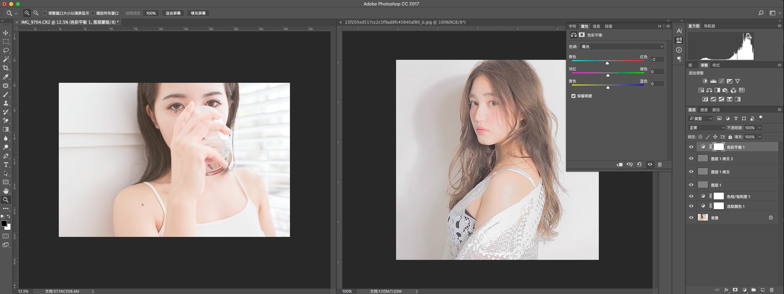Screen dimensions: 784x294
Task: Expand document info arrow in left status bar
Action: coord(93,291)
